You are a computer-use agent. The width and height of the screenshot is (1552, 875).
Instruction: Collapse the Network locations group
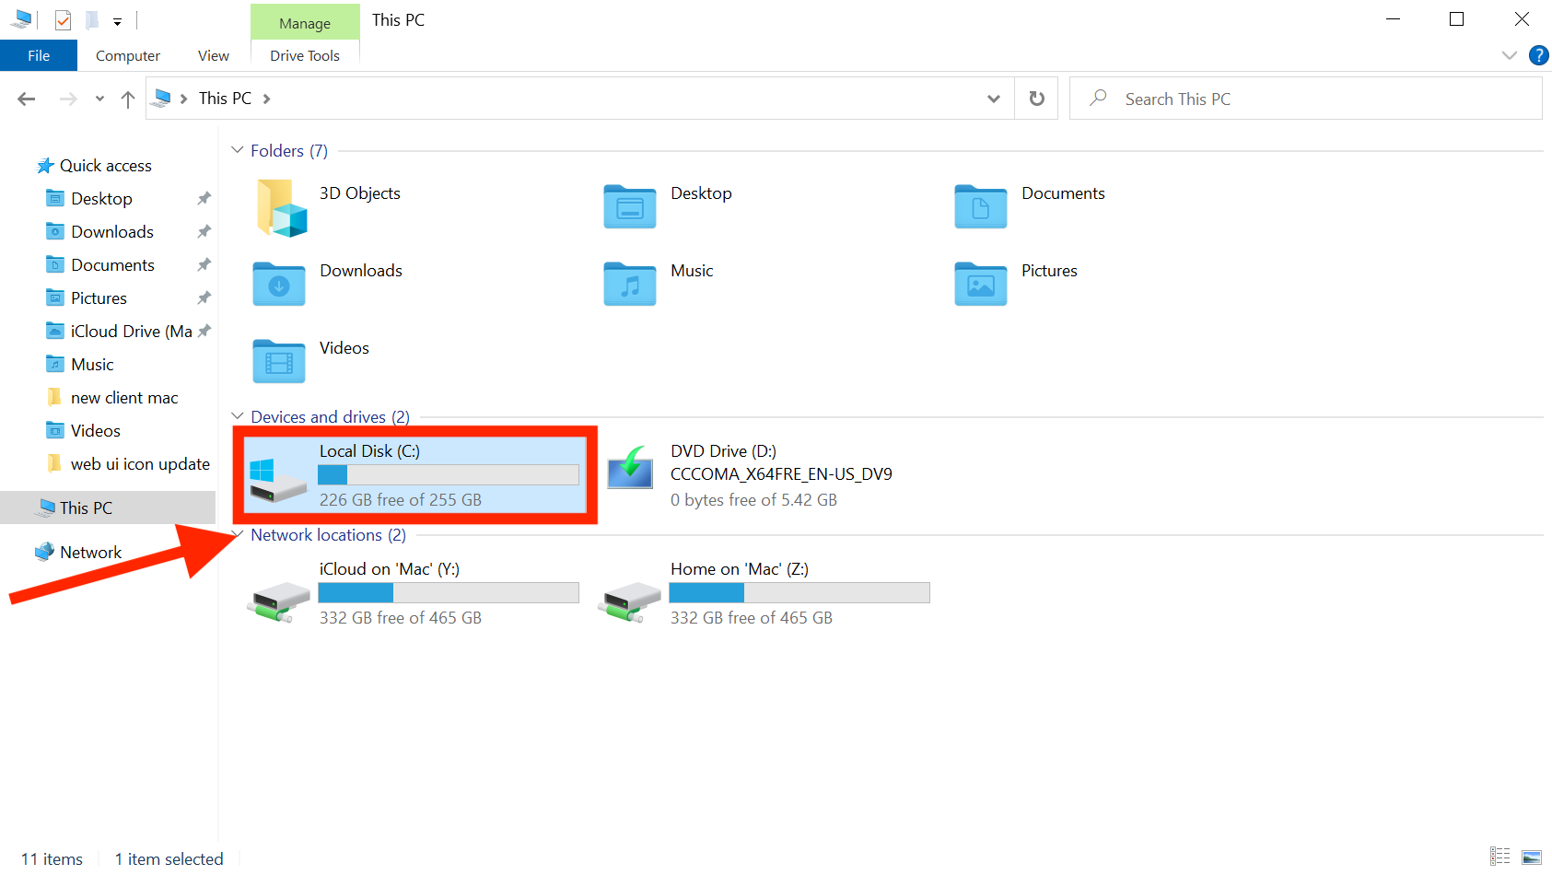tap(238, 534)
